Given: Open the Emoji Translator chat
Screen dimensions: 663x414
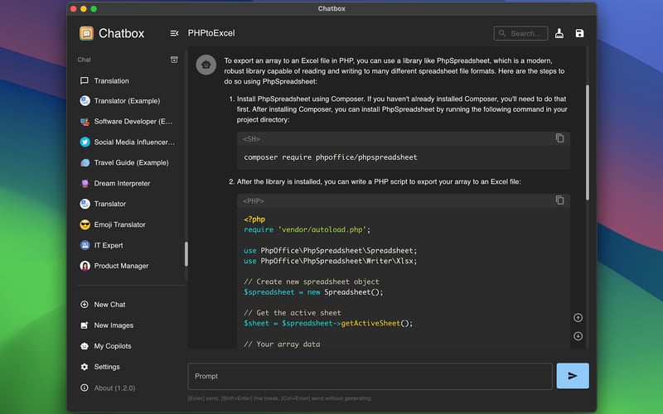Looking at the screenshot, I should (119, 224).
